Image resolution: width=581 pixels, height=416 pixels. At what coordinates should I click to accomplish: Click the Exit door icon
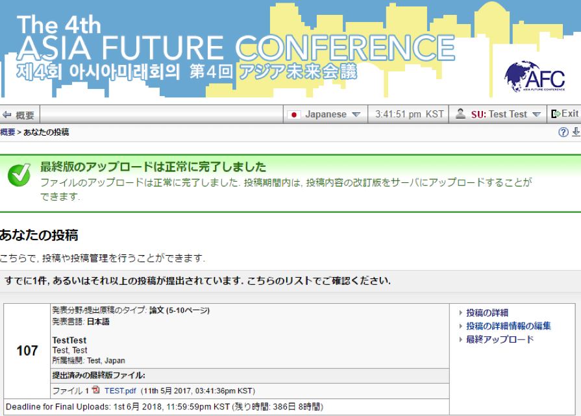click(555, 114)
